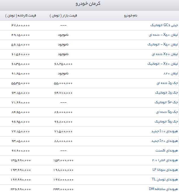Viewport: 179px width, 192px height.
Task: Select factory price 193,990,000 for هیوندای سوناتا LF
Action: 21,170
